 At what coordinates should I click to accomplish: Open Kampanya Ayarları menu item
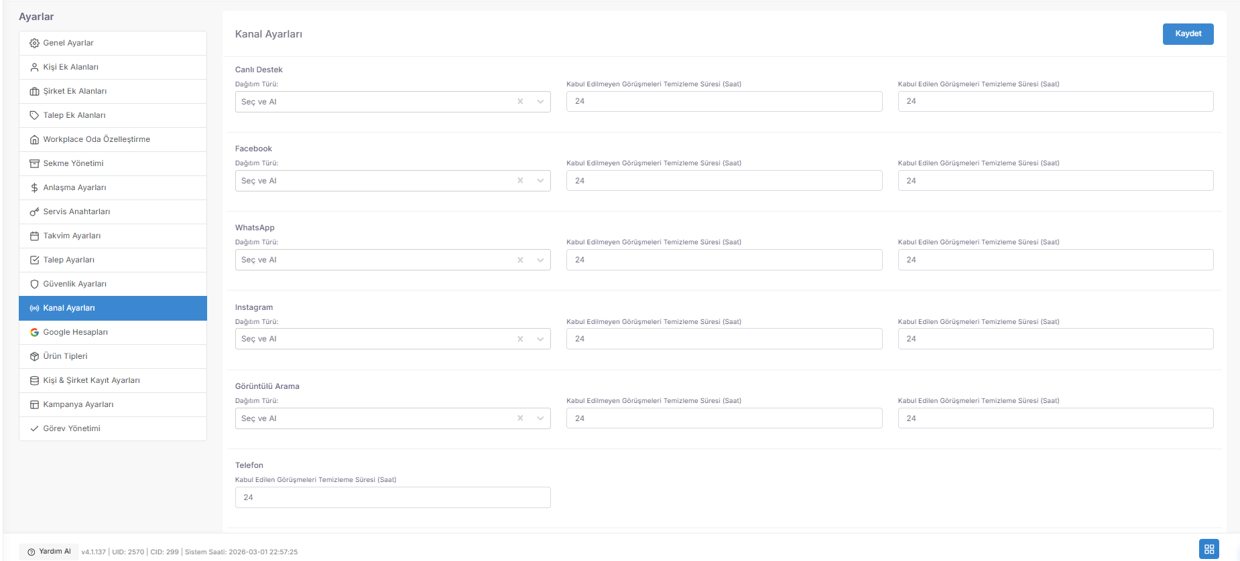click(113, 404)
